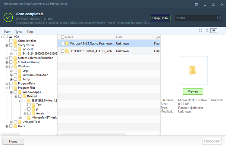Screen dimensions: 226x147
Task: Start a Deep Scan
Action: click(x=160, y=18)
